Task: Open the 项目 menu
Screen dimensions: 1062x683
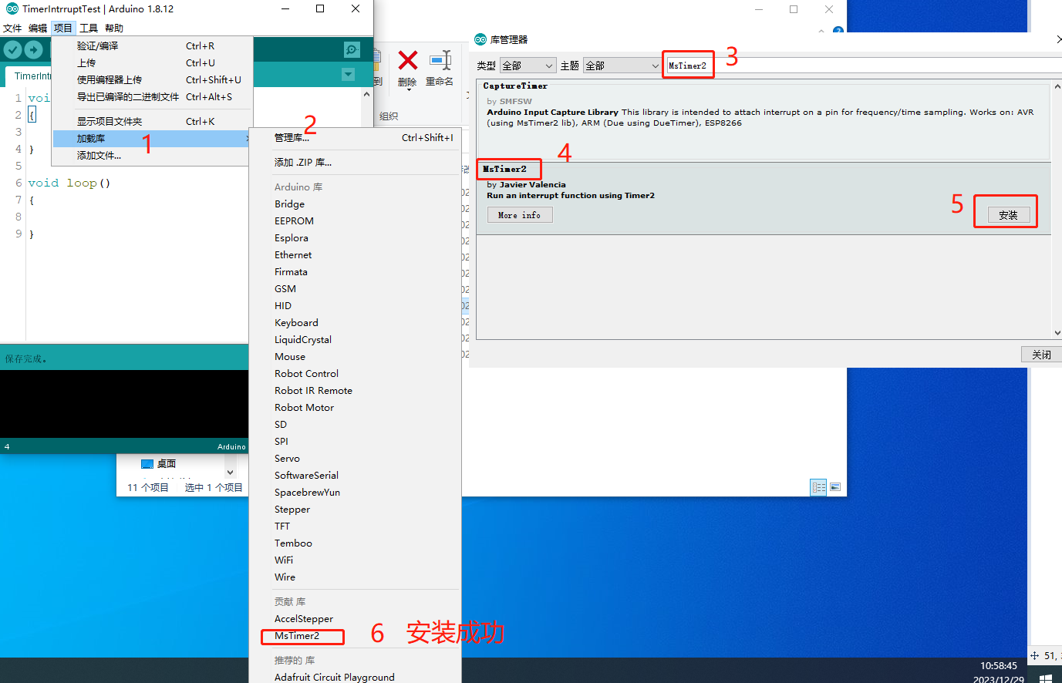Action: (63, 28)
